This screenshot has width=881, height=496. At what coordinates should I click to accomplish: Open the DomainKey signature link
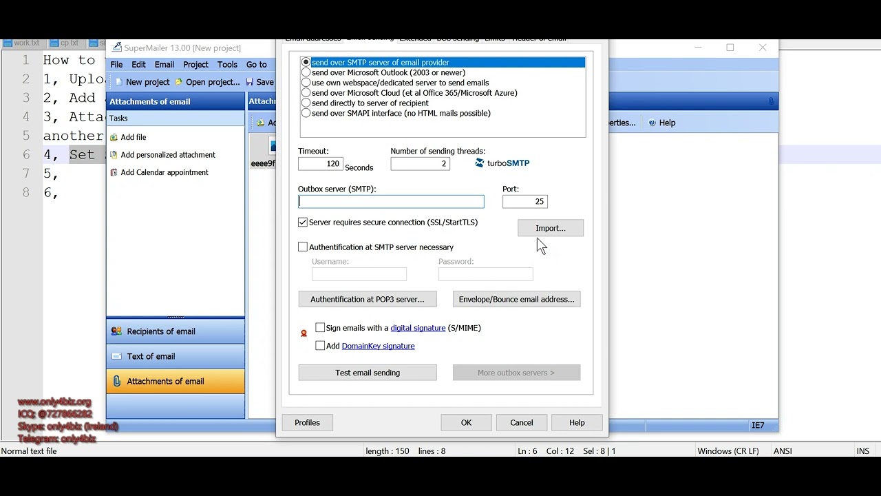[378, 346]
